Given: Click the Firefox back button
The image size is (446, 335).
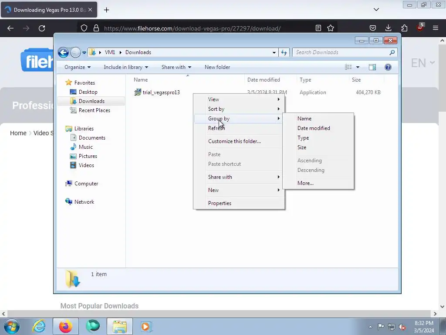Looking at the screenshot, I should [x=10, y=28].
